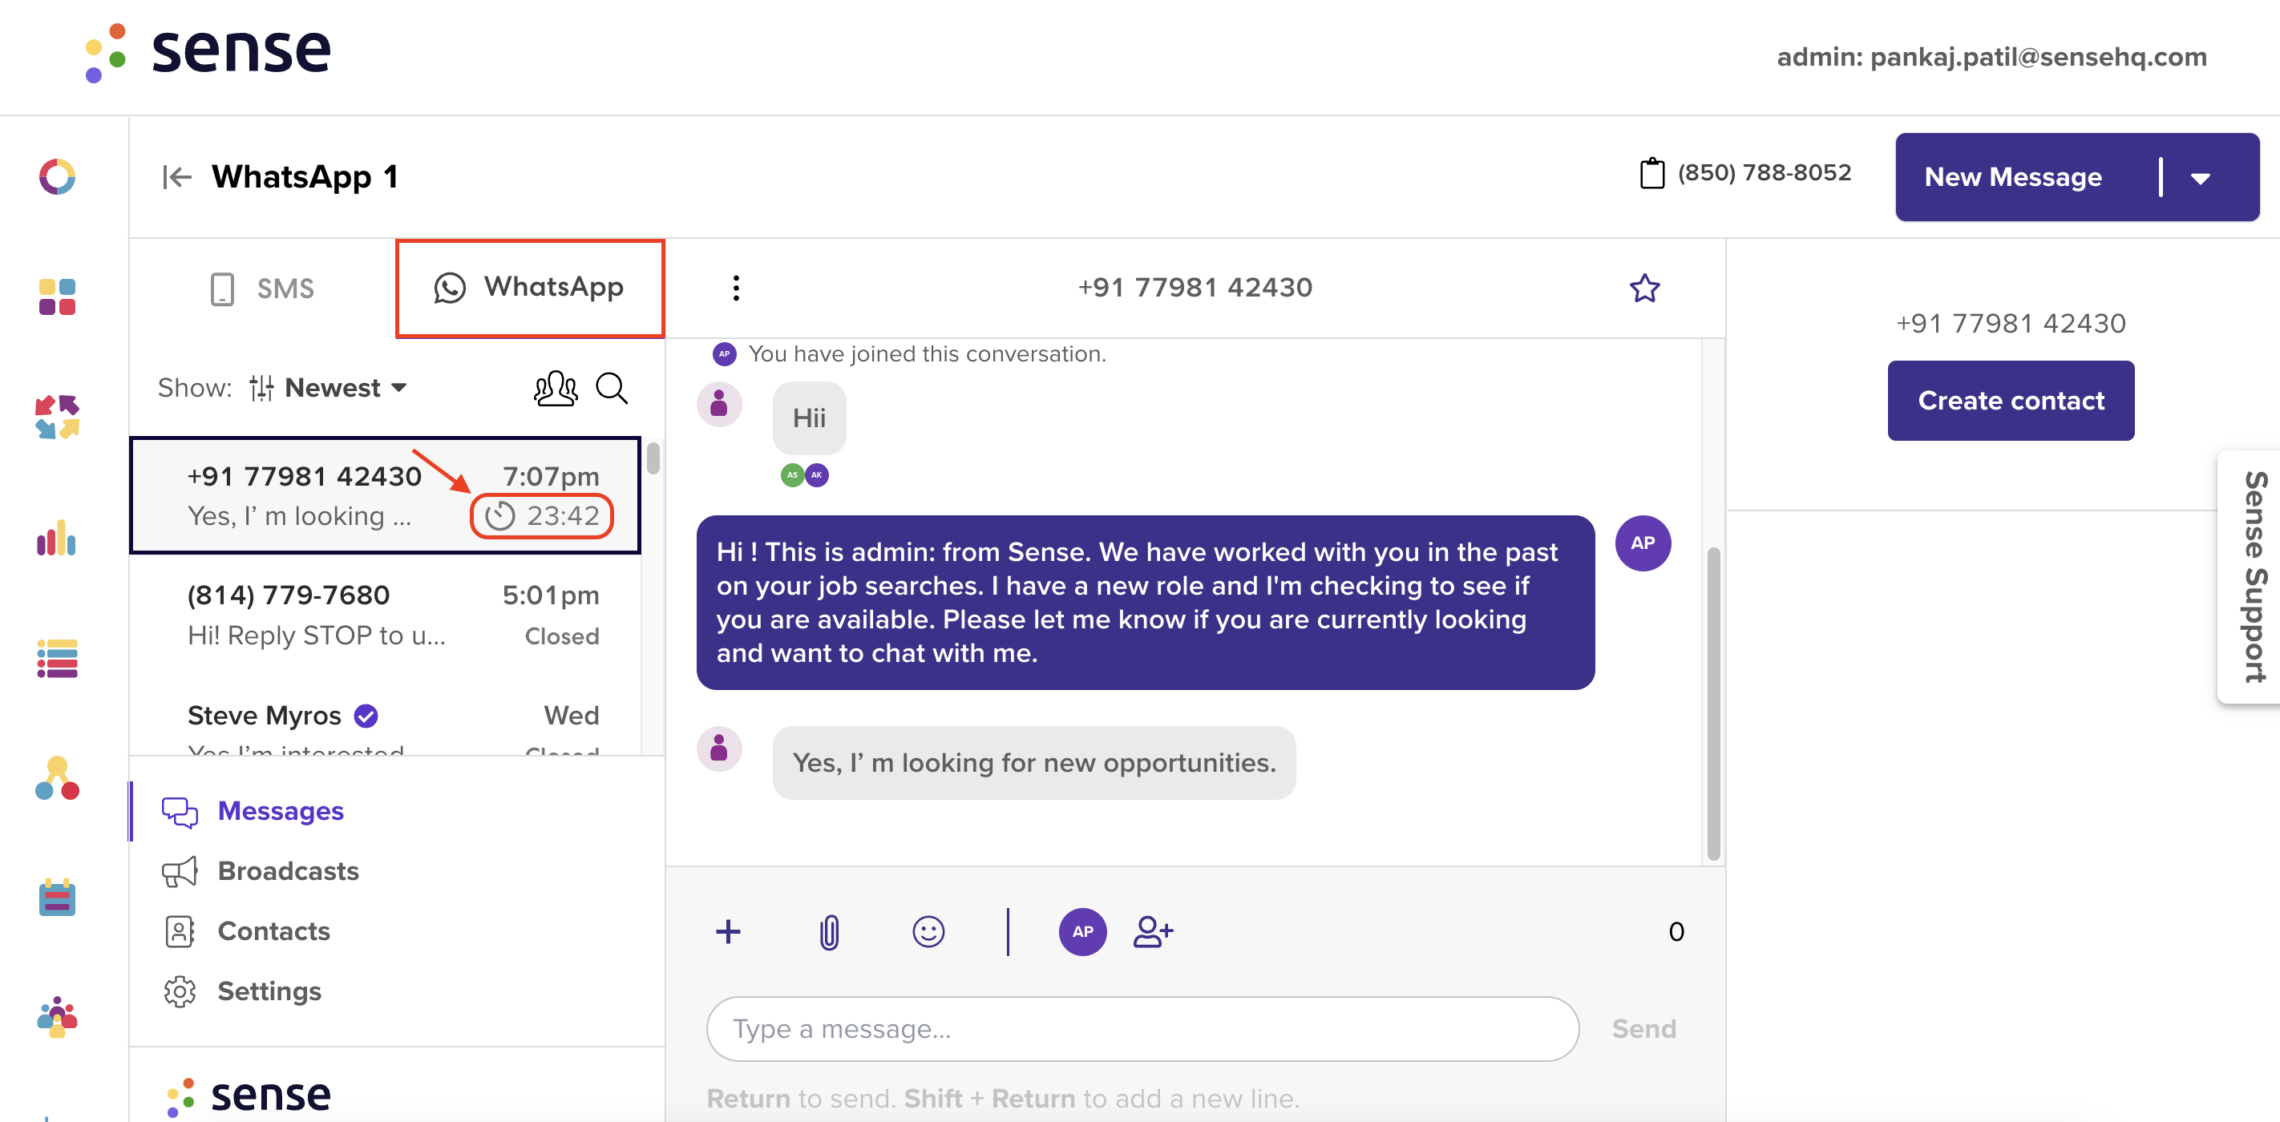Screen dimensions: 2280x1122
Task: Open the (814) 779-7680 conversation row
Action: pos(385,615)
